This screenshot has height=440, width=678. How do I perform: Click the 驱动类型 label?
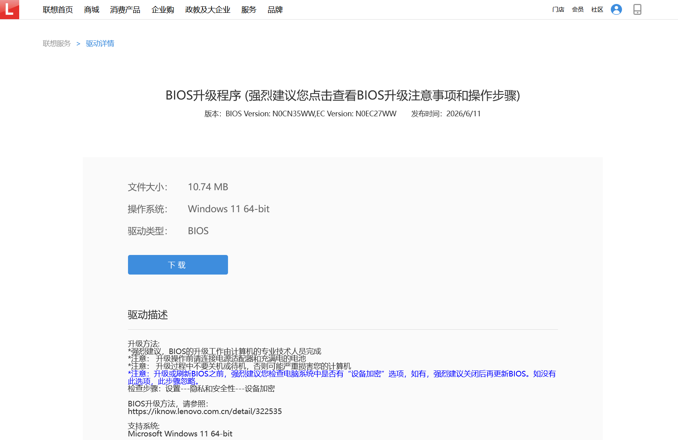point(148,231)
